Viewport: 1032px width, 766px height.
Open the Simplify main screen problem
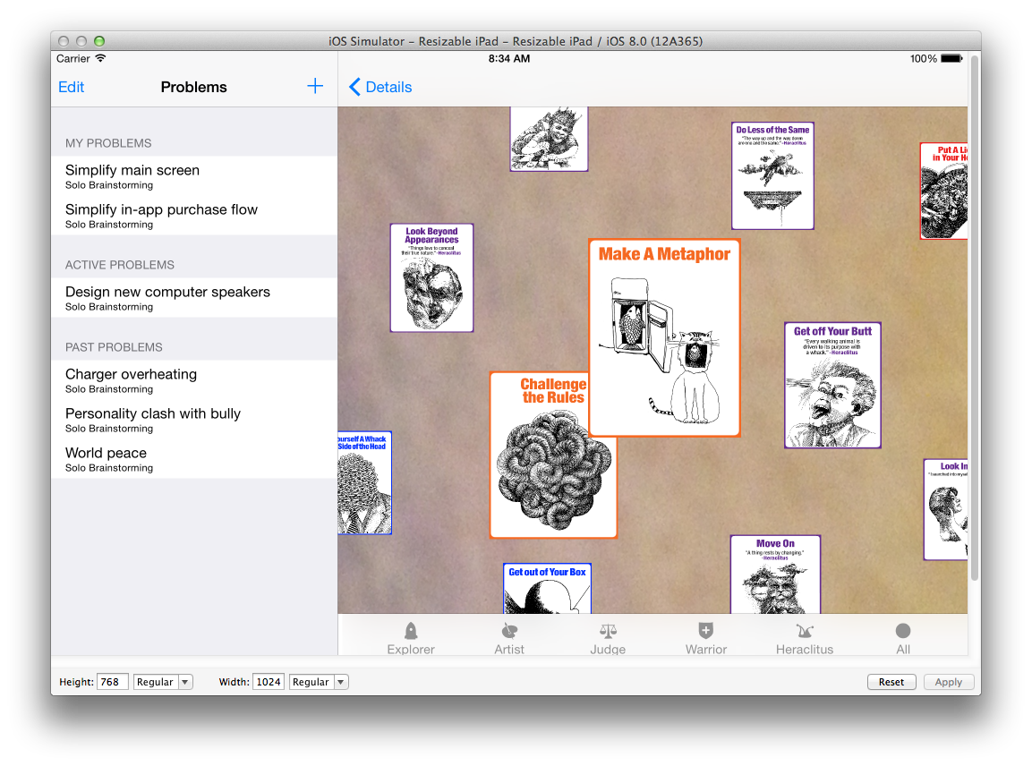[194, 175]
